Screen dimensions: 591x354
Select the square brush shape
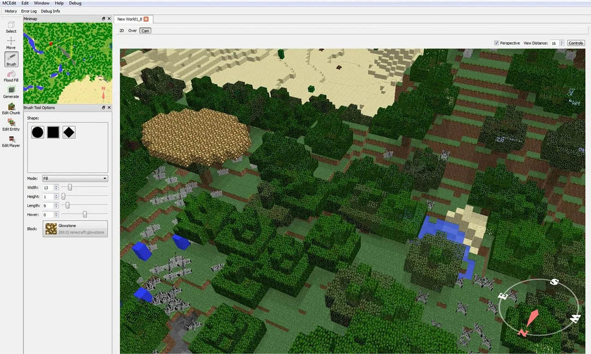[x=53, y=133]
